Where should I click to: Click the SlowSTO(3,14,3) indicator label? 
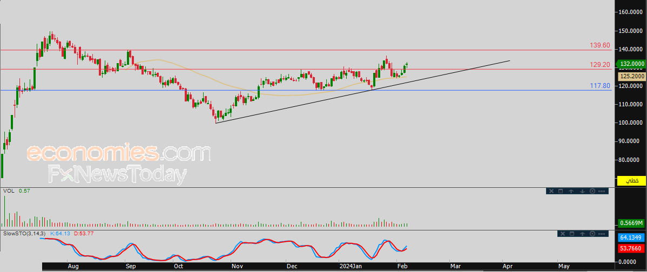pyautogui.click(x=24, y=233)
